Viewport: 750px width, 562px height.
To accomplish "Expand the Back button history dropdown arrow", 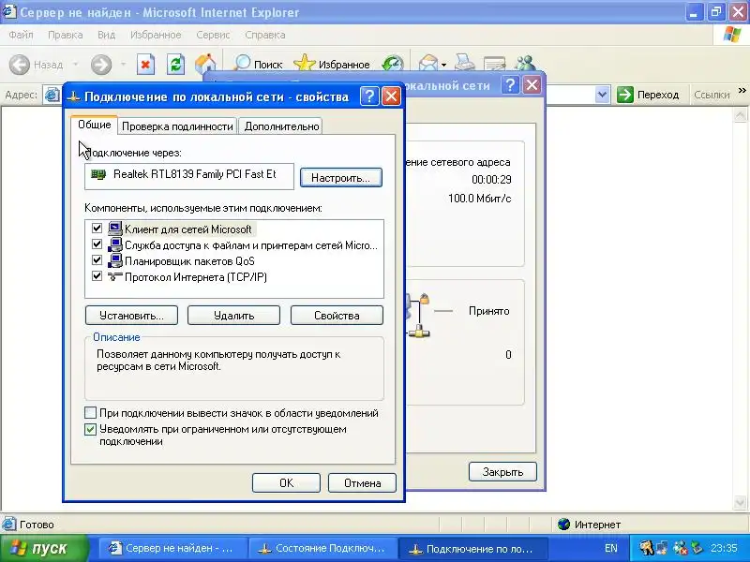I will click(75, 64).
